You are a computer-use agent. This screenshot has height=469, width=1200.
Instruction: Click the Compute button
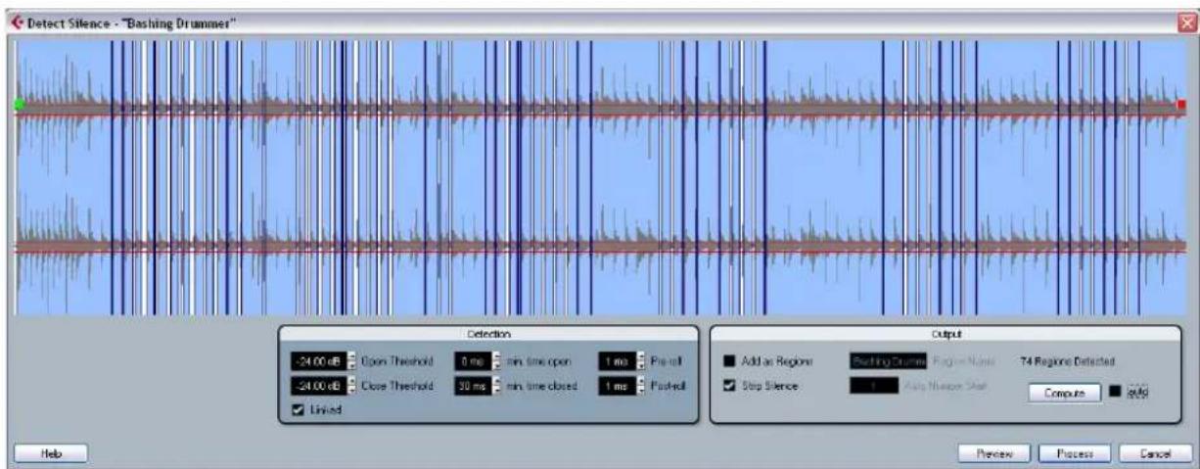[1064, 392]
